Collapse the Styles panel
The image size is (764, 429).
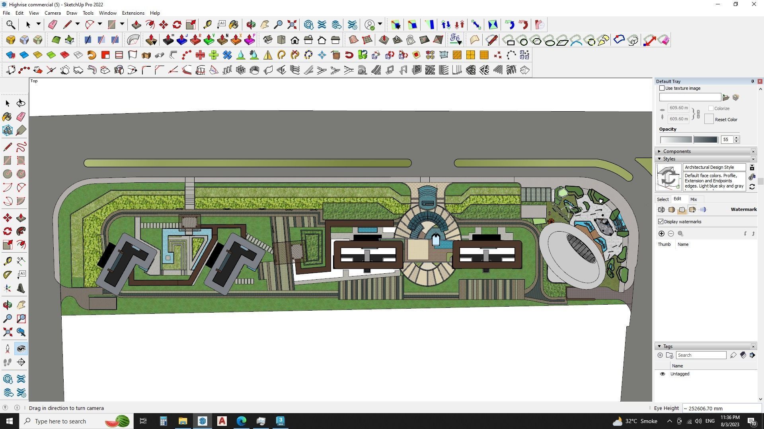(659, 159)
